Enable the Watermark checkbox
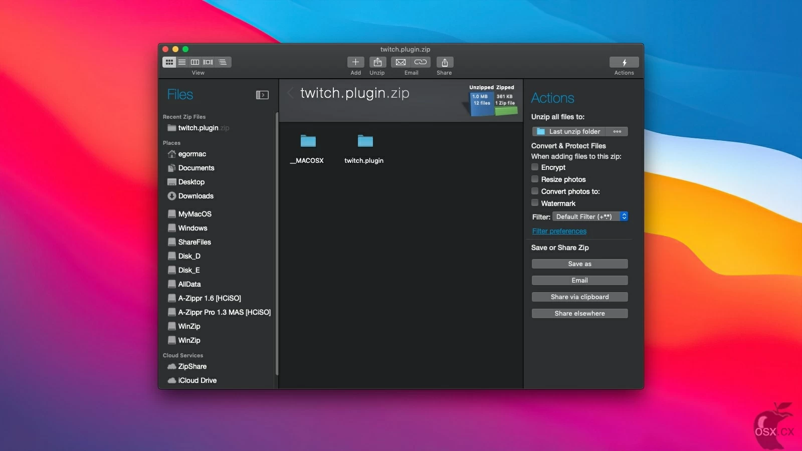Viewport: 802px width, 451px height. coord(535,203)
